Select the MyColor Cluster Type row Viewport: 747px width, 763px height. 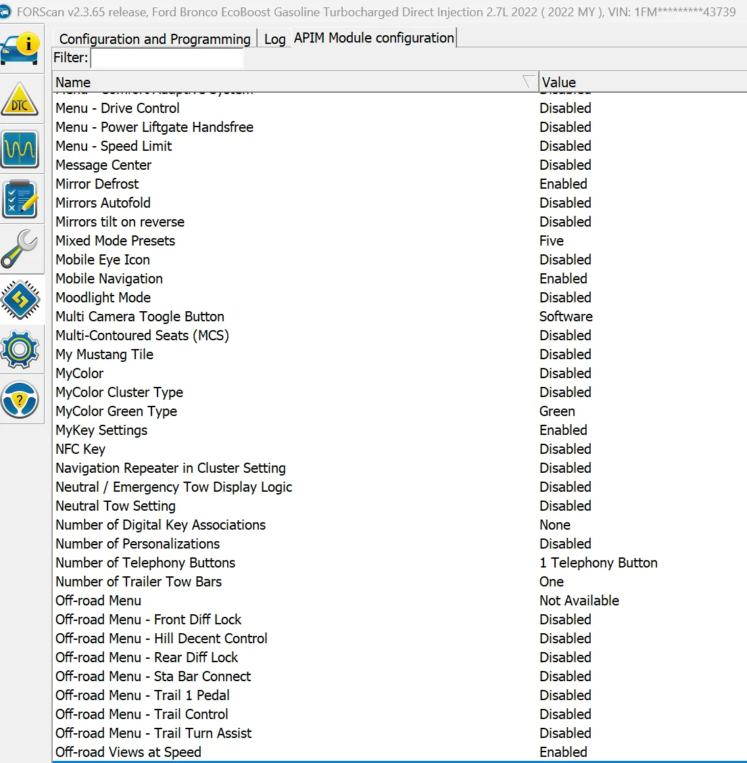(x=400, y=393)
